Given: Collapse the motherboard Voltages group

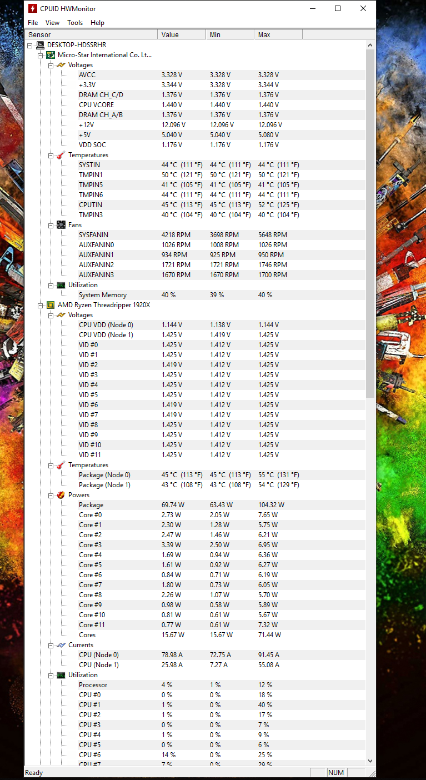Looking at the screenshot, I should pos(51,65).
